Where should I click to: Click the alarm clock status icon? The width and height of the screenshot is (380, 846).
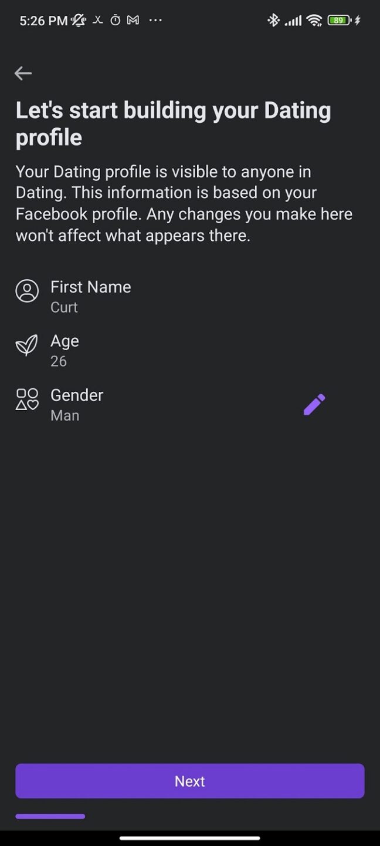(115, 20)
